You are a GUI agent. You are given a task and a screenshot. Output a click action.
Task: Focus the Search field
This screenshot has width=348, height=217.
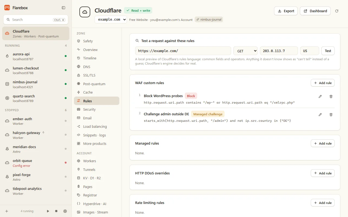[x=36, y=20]
